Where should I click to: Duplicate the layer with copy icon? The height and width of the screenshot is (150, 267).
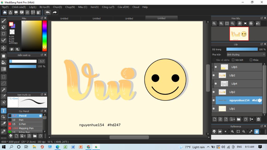(246, 119)
